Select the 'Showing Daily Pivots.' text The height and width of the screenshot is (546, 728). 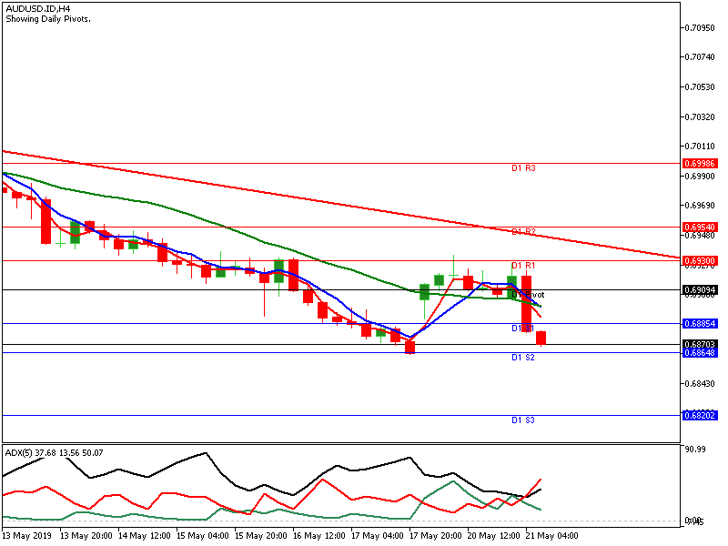[x=48, y=19]
